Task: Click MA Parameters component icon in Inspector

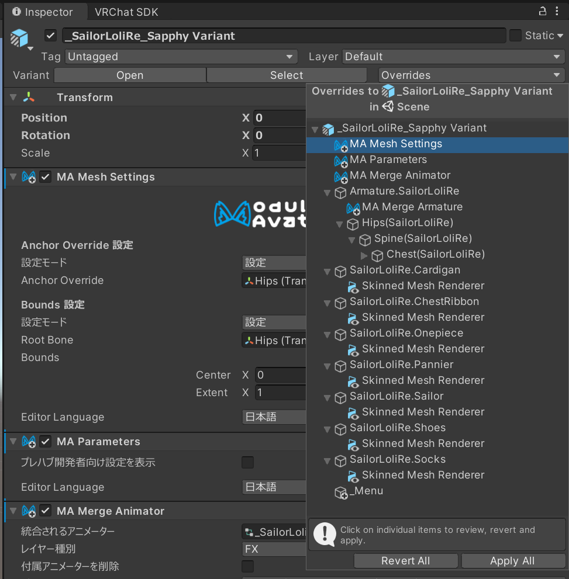Action: 29,441
